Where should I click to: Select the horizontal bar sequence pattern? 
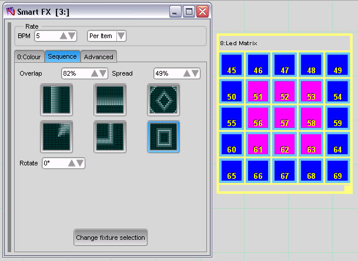coord(110,100)
